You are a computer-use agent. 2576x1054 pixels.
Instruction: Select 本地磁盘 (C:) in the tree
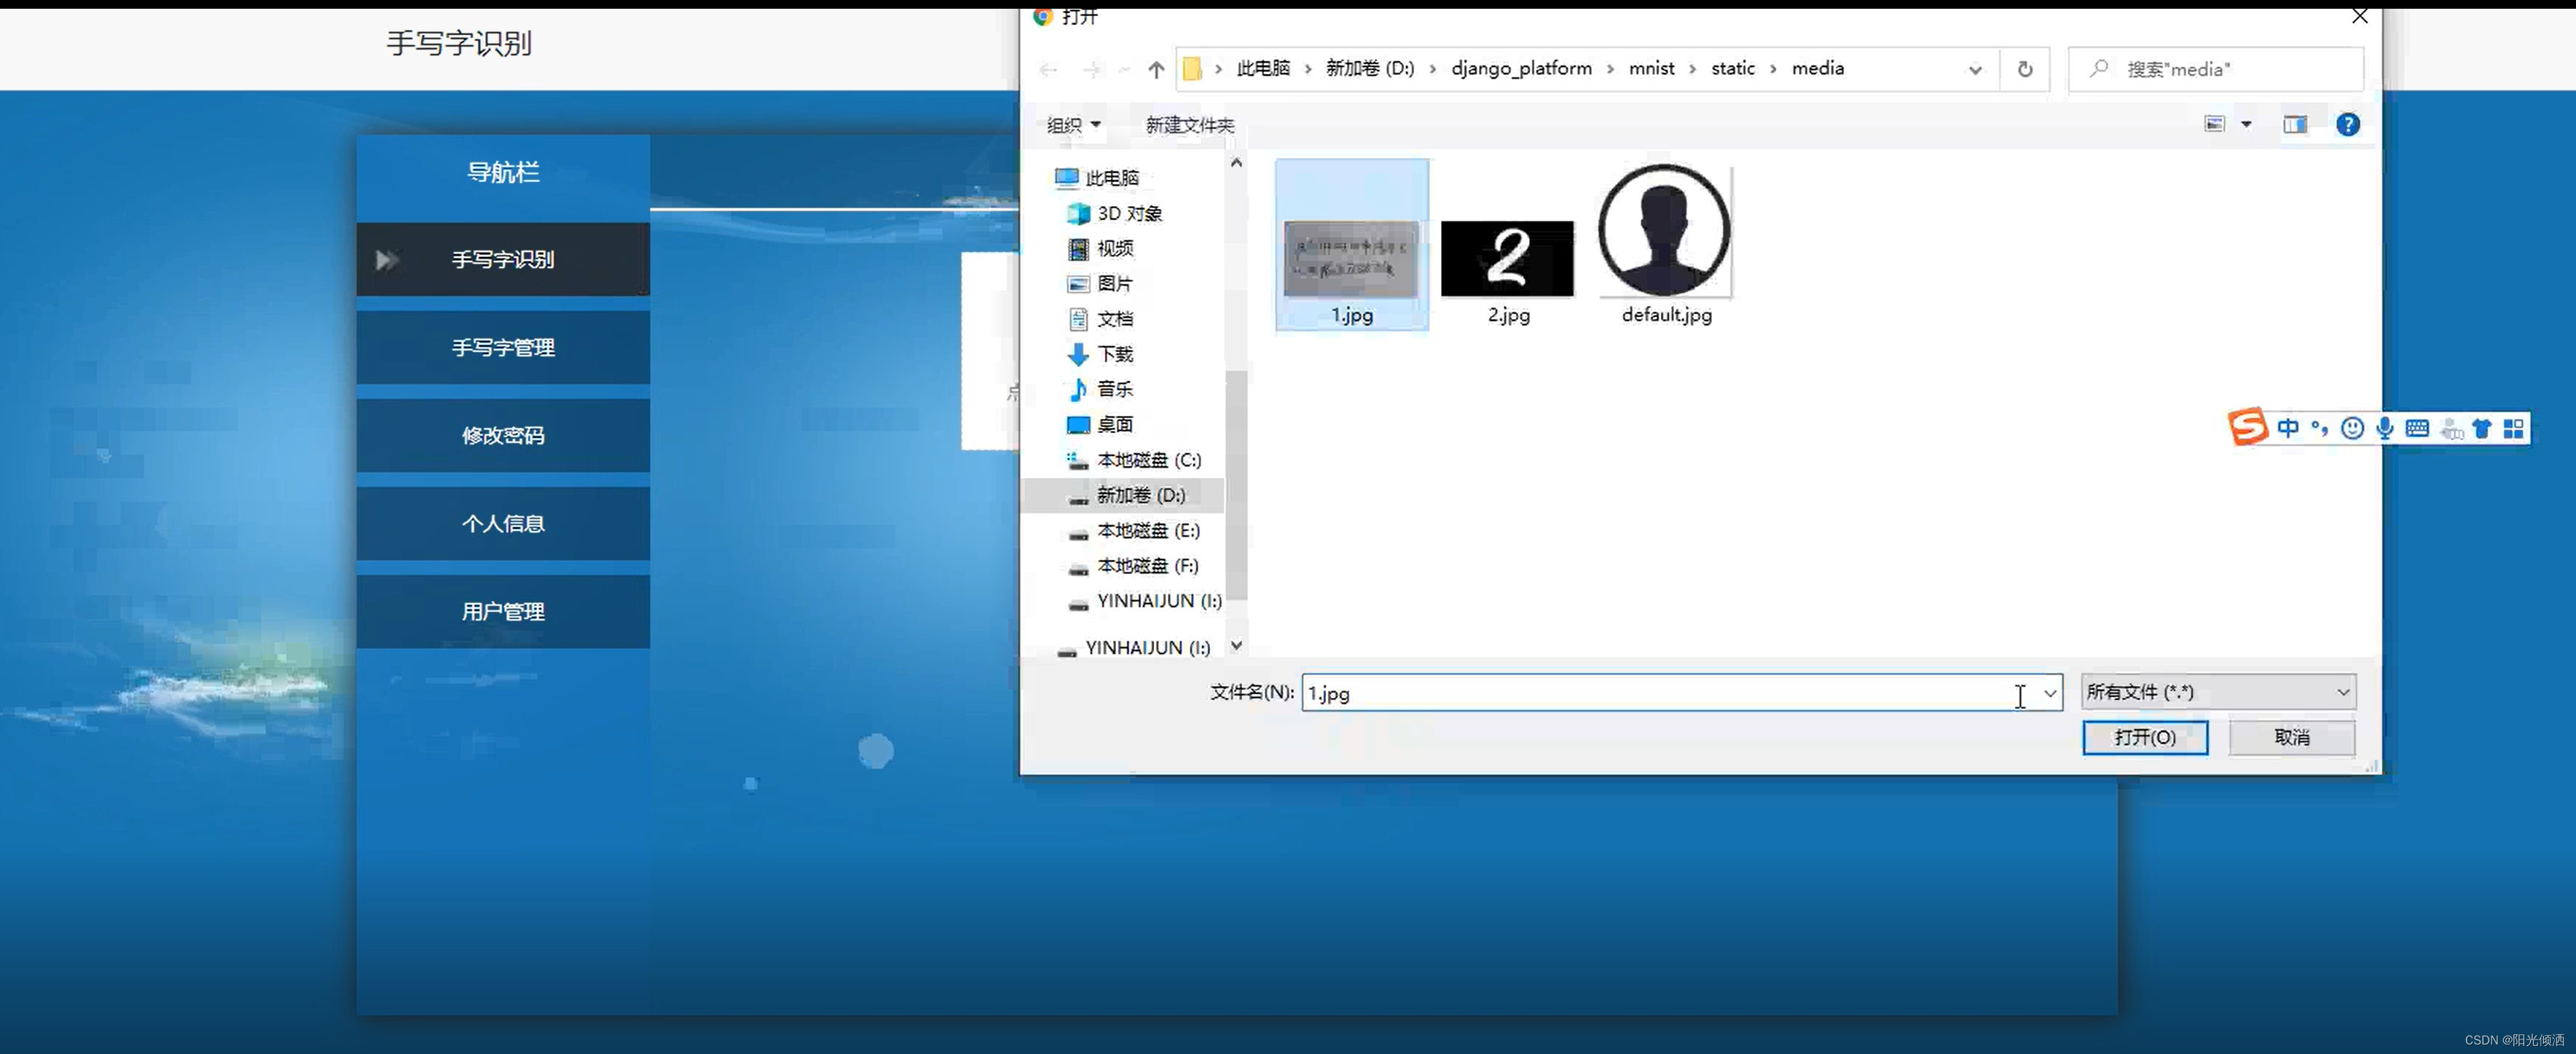(1148, 460)
